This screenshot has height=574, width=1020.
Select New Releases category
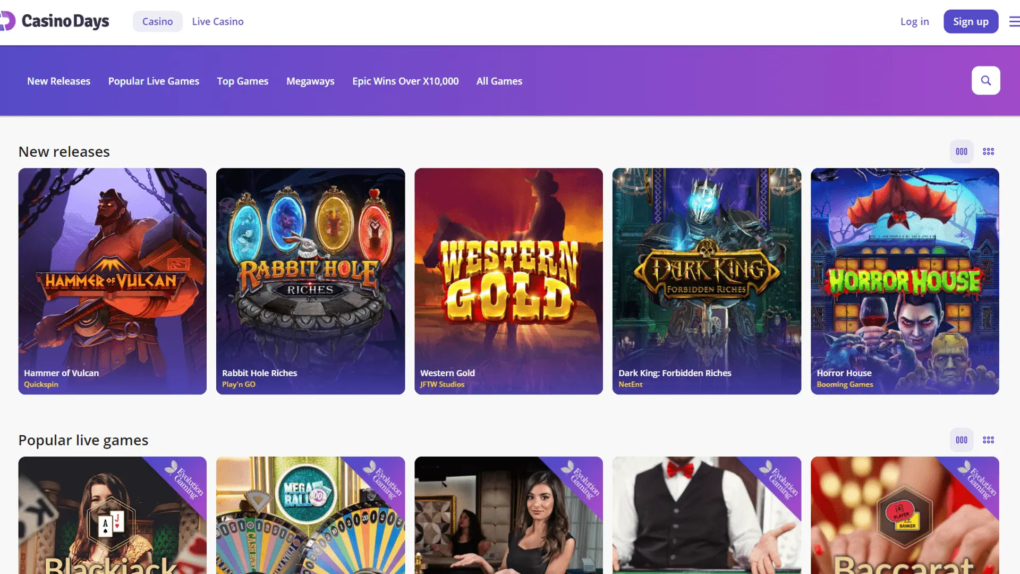click(58, 81)
